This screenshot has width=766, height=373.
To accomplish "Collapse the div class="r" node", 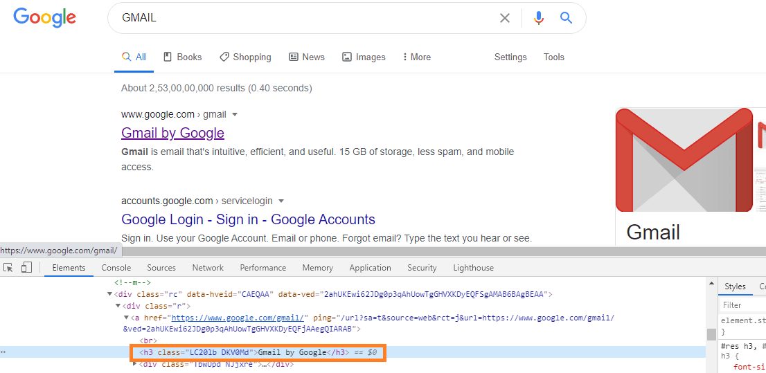I will 118,306.
